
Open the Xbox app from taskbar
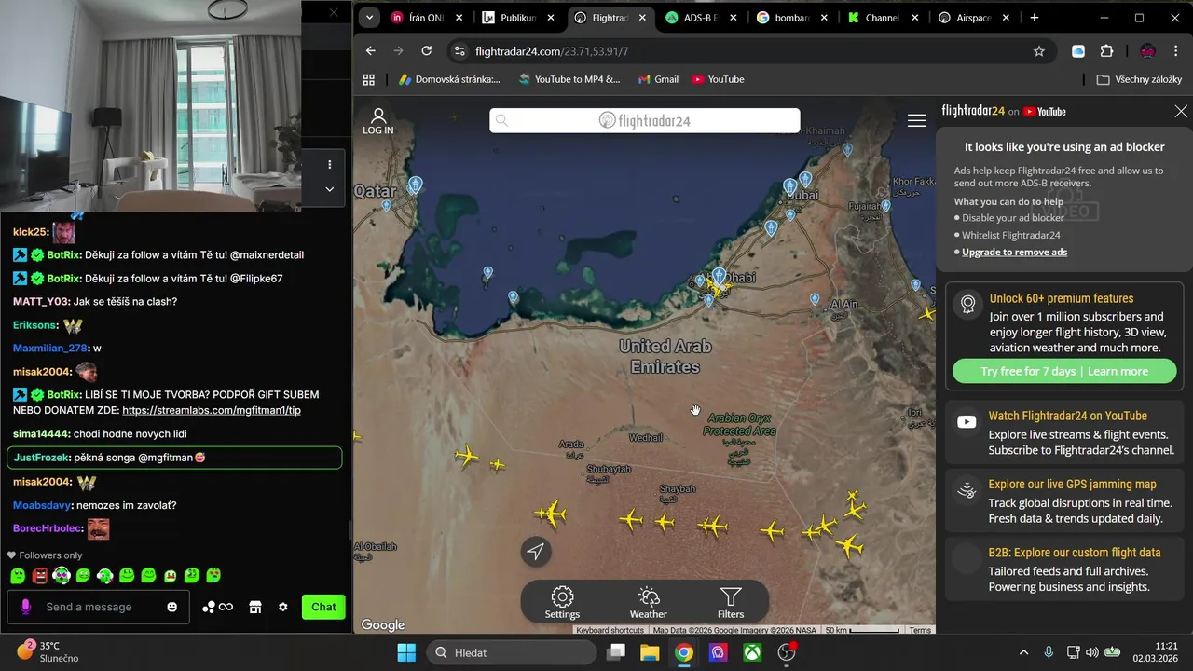coord(752,652)
